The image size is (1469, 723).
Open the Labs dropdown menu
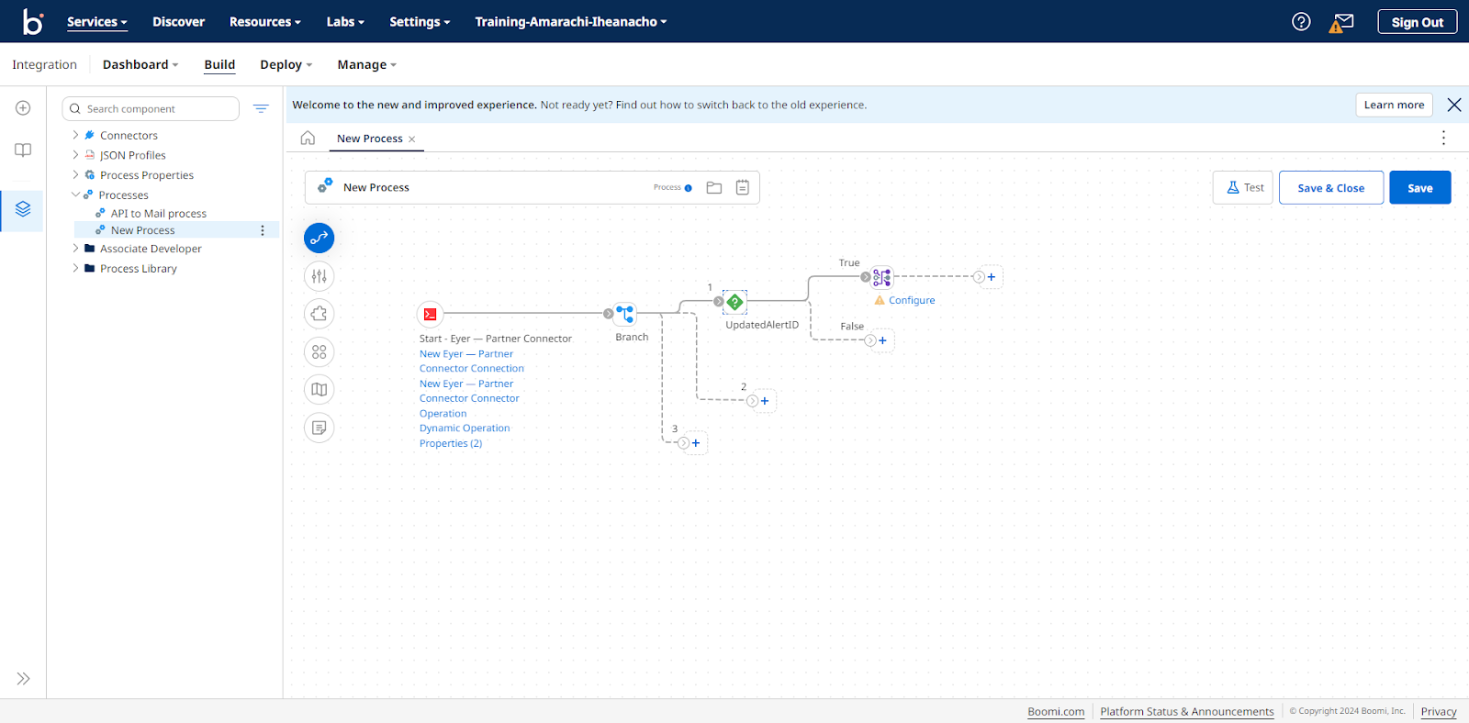coord(345,21)
